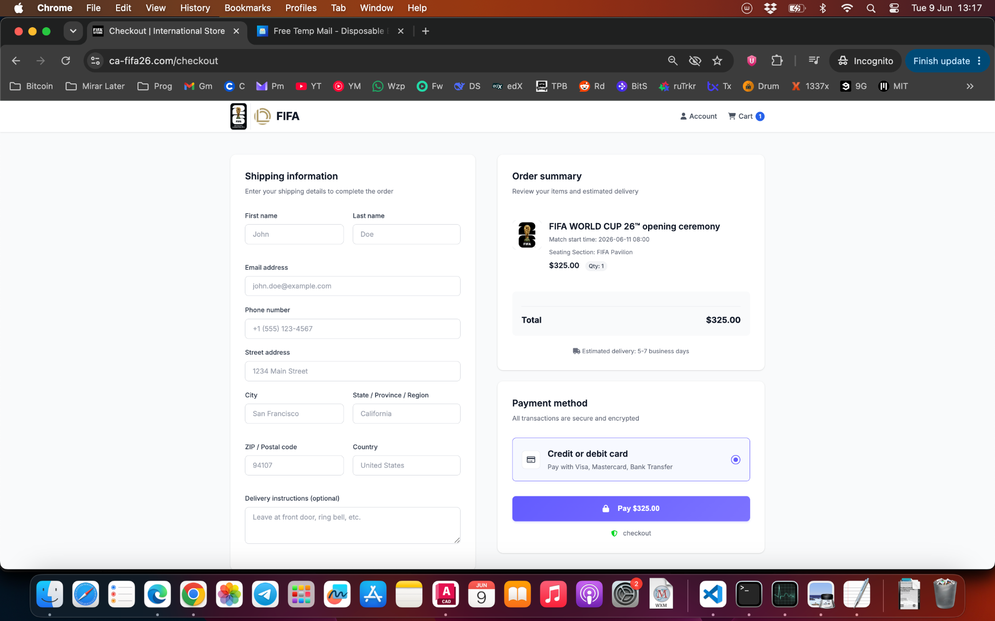Reload the checkout page
995x621 pixels.
(x=66, y=61)
